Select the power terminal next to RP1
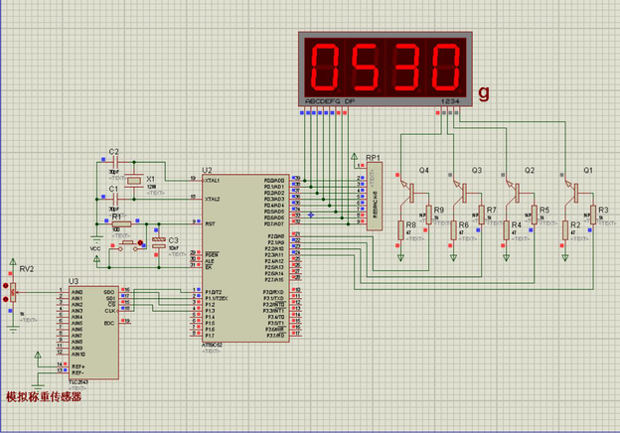620x433 pixels. click(355, 157)
